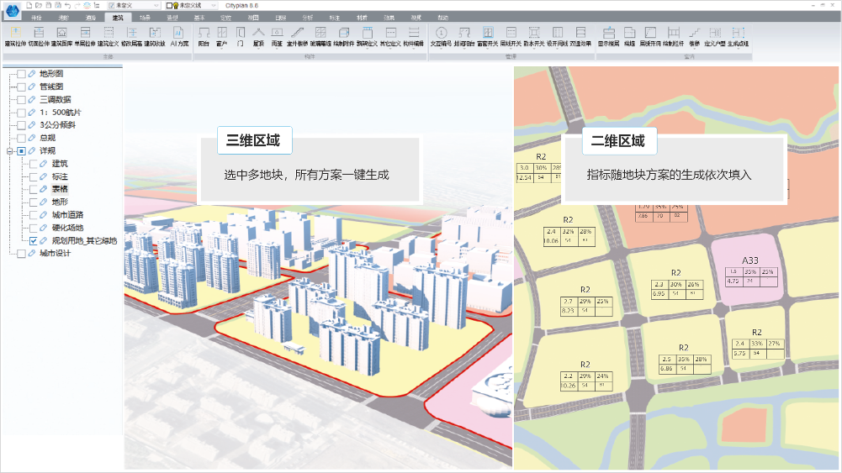Enable the 城市设计 layer checkbox
The width and height of the screenshot is (842, 473).
[x=22, y=254]
